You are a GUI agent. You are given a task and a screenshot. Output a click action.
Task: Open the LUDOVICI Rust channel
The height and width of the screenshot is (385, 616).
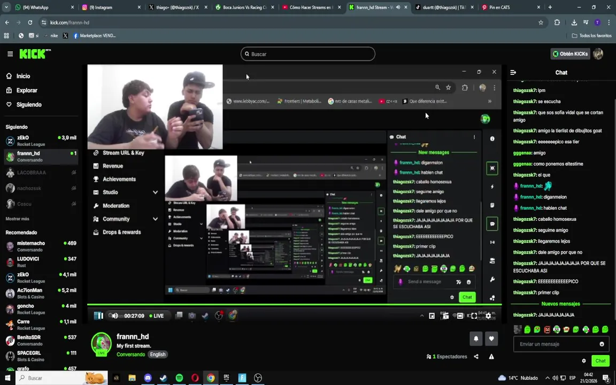[41, 262]
